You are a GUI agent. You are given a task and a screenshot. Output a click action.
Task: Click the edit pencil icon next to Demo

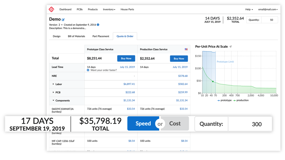click(x=63, y=20)
